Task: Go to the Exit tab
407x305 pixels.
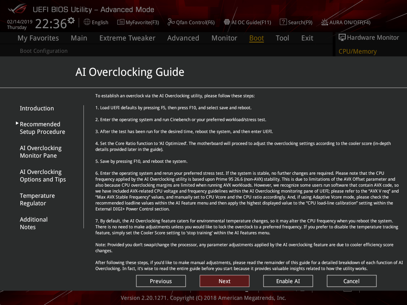Action: [307, 38]
